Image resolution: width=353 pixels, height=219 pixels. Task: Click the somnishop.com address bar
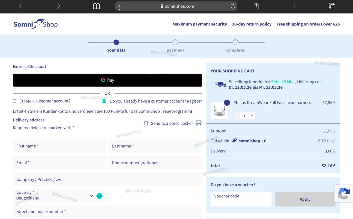(176, 6)
